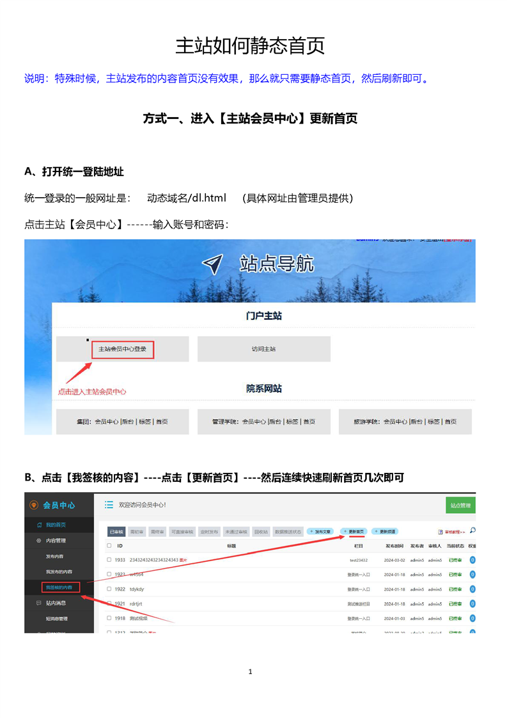The width and height of the screenshot is (507, 718).
Task: Switch to the 回收站 tab
Action: 262,532
